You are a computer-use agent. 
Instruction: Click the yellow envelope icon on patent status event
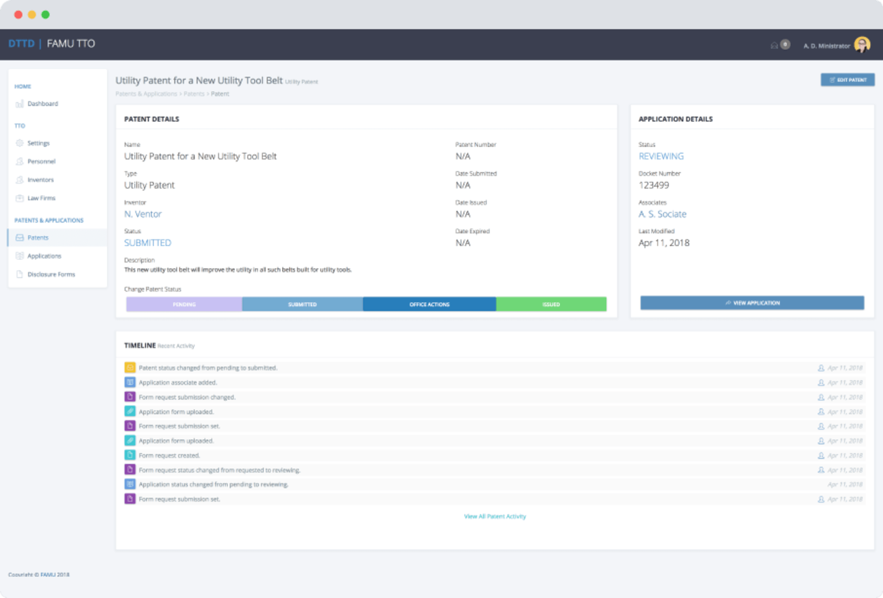click(x=130, y=367)
